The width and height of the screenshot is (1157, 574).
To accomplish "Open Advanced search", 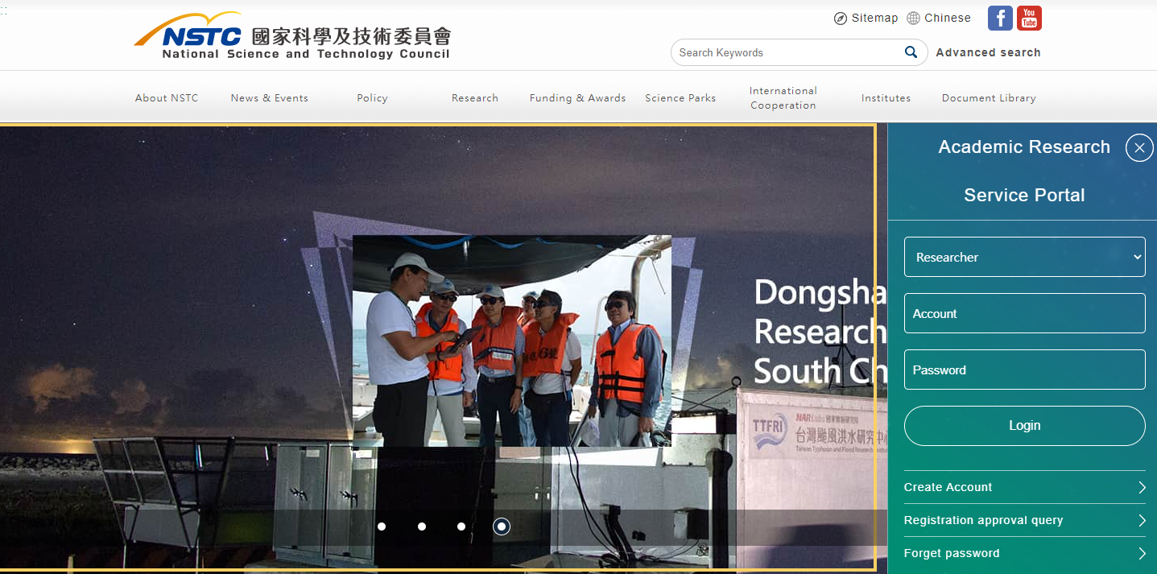I will (x=988, y=52).
